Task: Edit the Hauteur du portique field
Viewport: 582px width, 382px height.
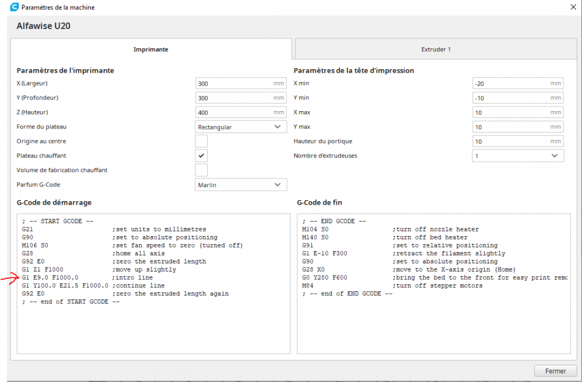Action: (x=518, y=141)
